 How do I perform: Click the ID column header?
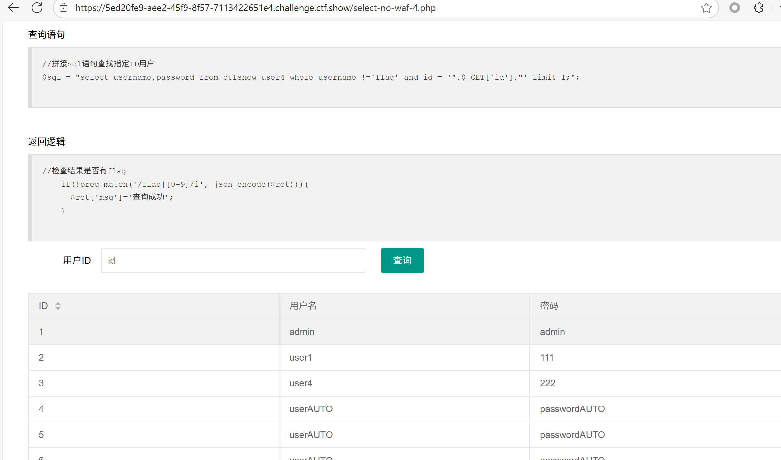(43, 306)
